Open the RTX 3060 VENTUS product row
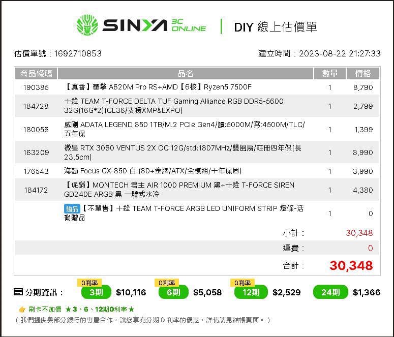Image resolution: width=394 pixels, height=337 pixels. pos(183,152)
